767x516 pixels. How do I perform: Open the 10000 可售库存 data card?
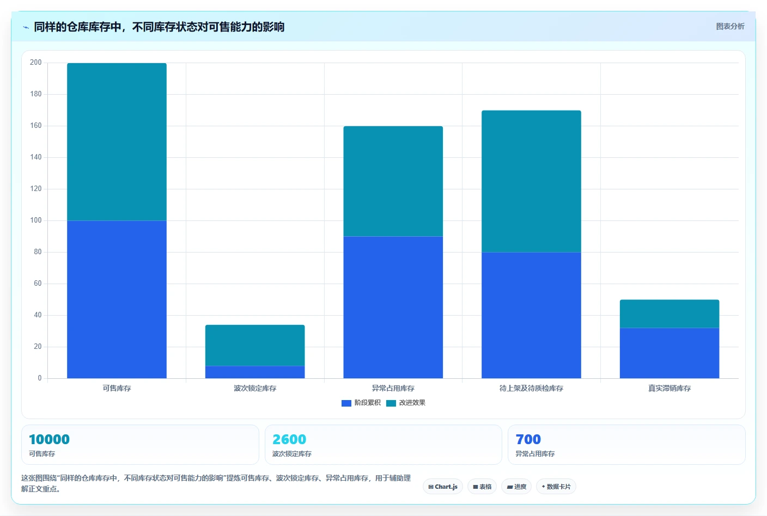click(140, 445)
